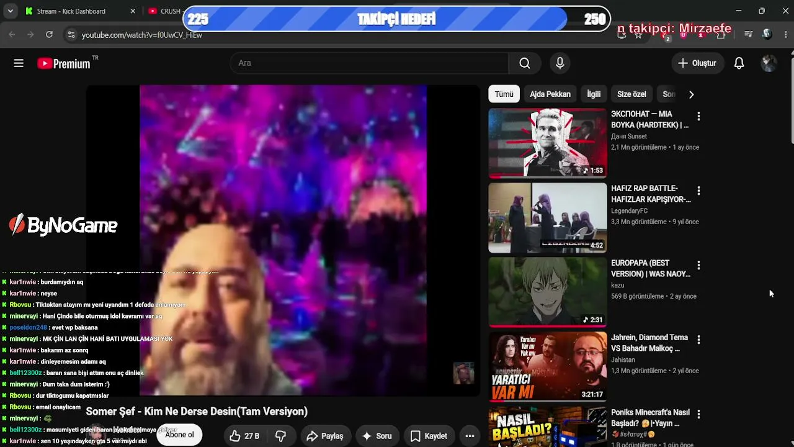Image resolution: width=794 pixels, height=447 pixels.
Task: Open Chrome profile avatar
Action: pos(767,34)
